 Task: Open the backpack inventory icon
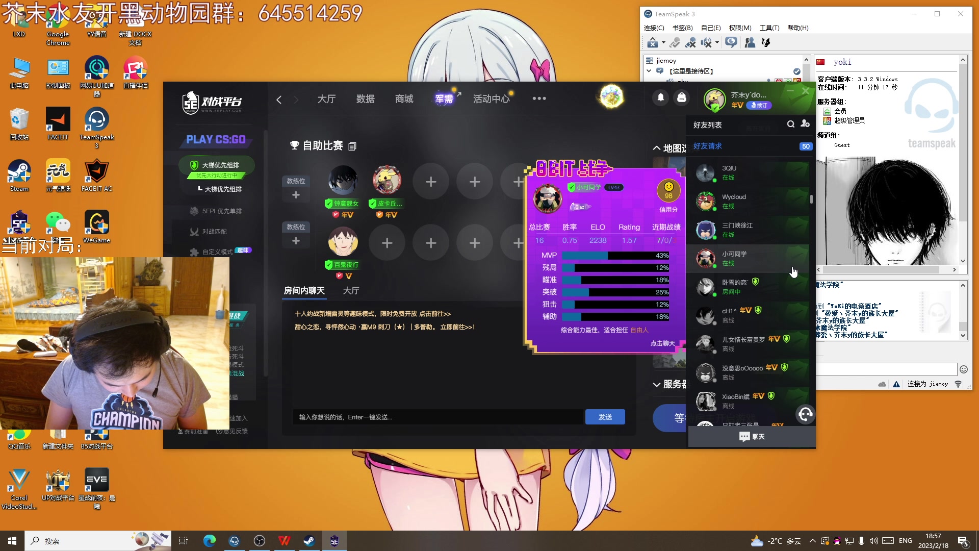[x=682, y=98]
